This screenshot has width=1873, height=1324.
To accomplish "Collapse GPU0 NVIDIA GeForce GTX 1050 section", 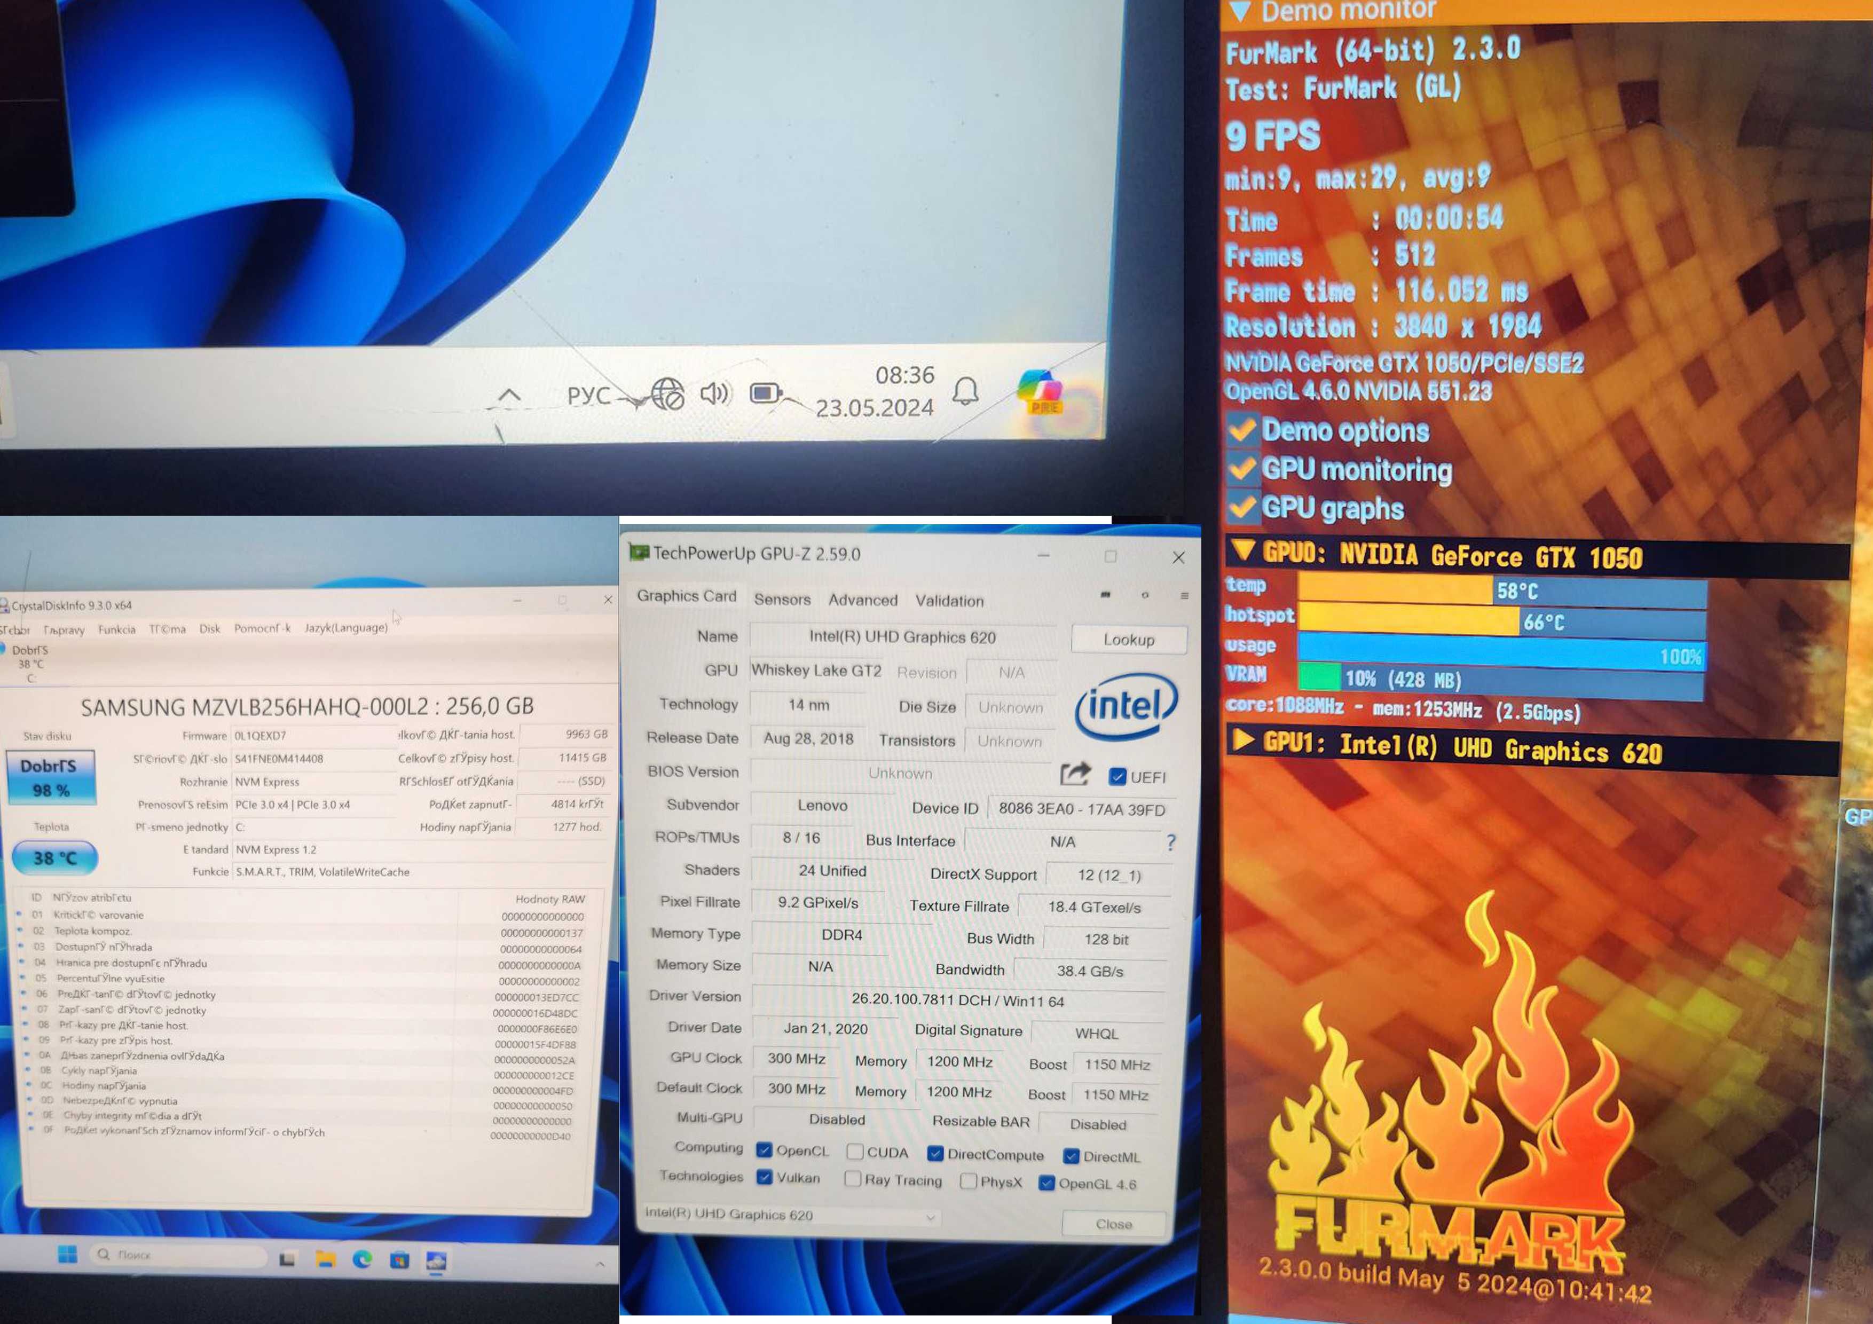I will coord(1243,550).
